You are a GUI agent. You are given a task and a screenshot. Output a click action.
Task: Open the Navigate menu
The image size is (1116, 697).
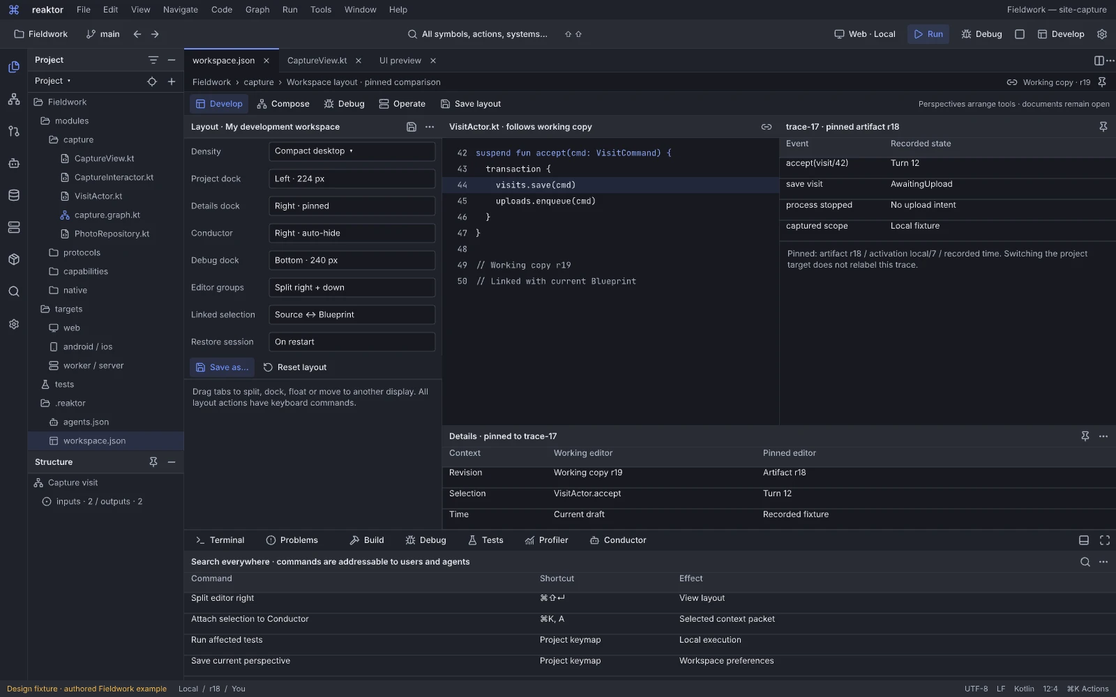[181, 10]
